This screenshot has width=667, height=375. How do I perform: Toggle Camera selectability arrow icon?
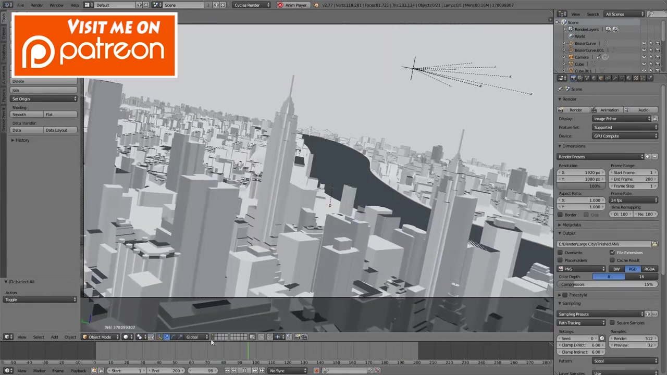coord(650,57)
